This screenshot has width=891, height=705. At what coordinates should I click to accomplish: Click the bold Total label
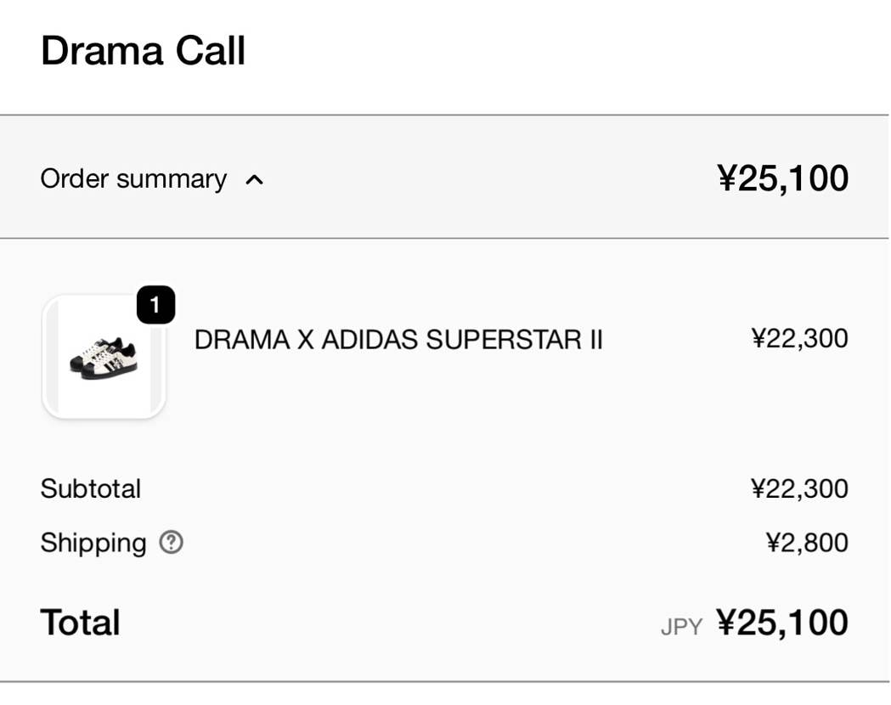tap(80, 623)
